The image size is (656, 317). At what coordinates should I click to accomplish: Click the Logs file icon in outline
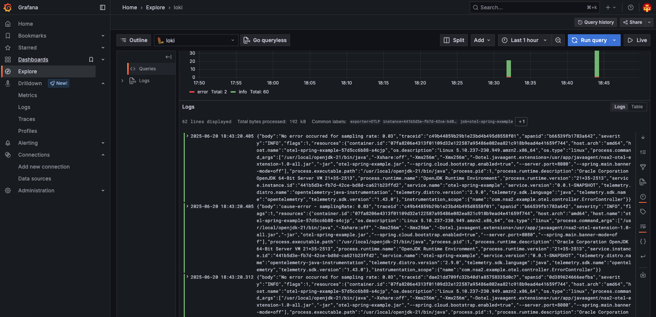tap(133, 81)
